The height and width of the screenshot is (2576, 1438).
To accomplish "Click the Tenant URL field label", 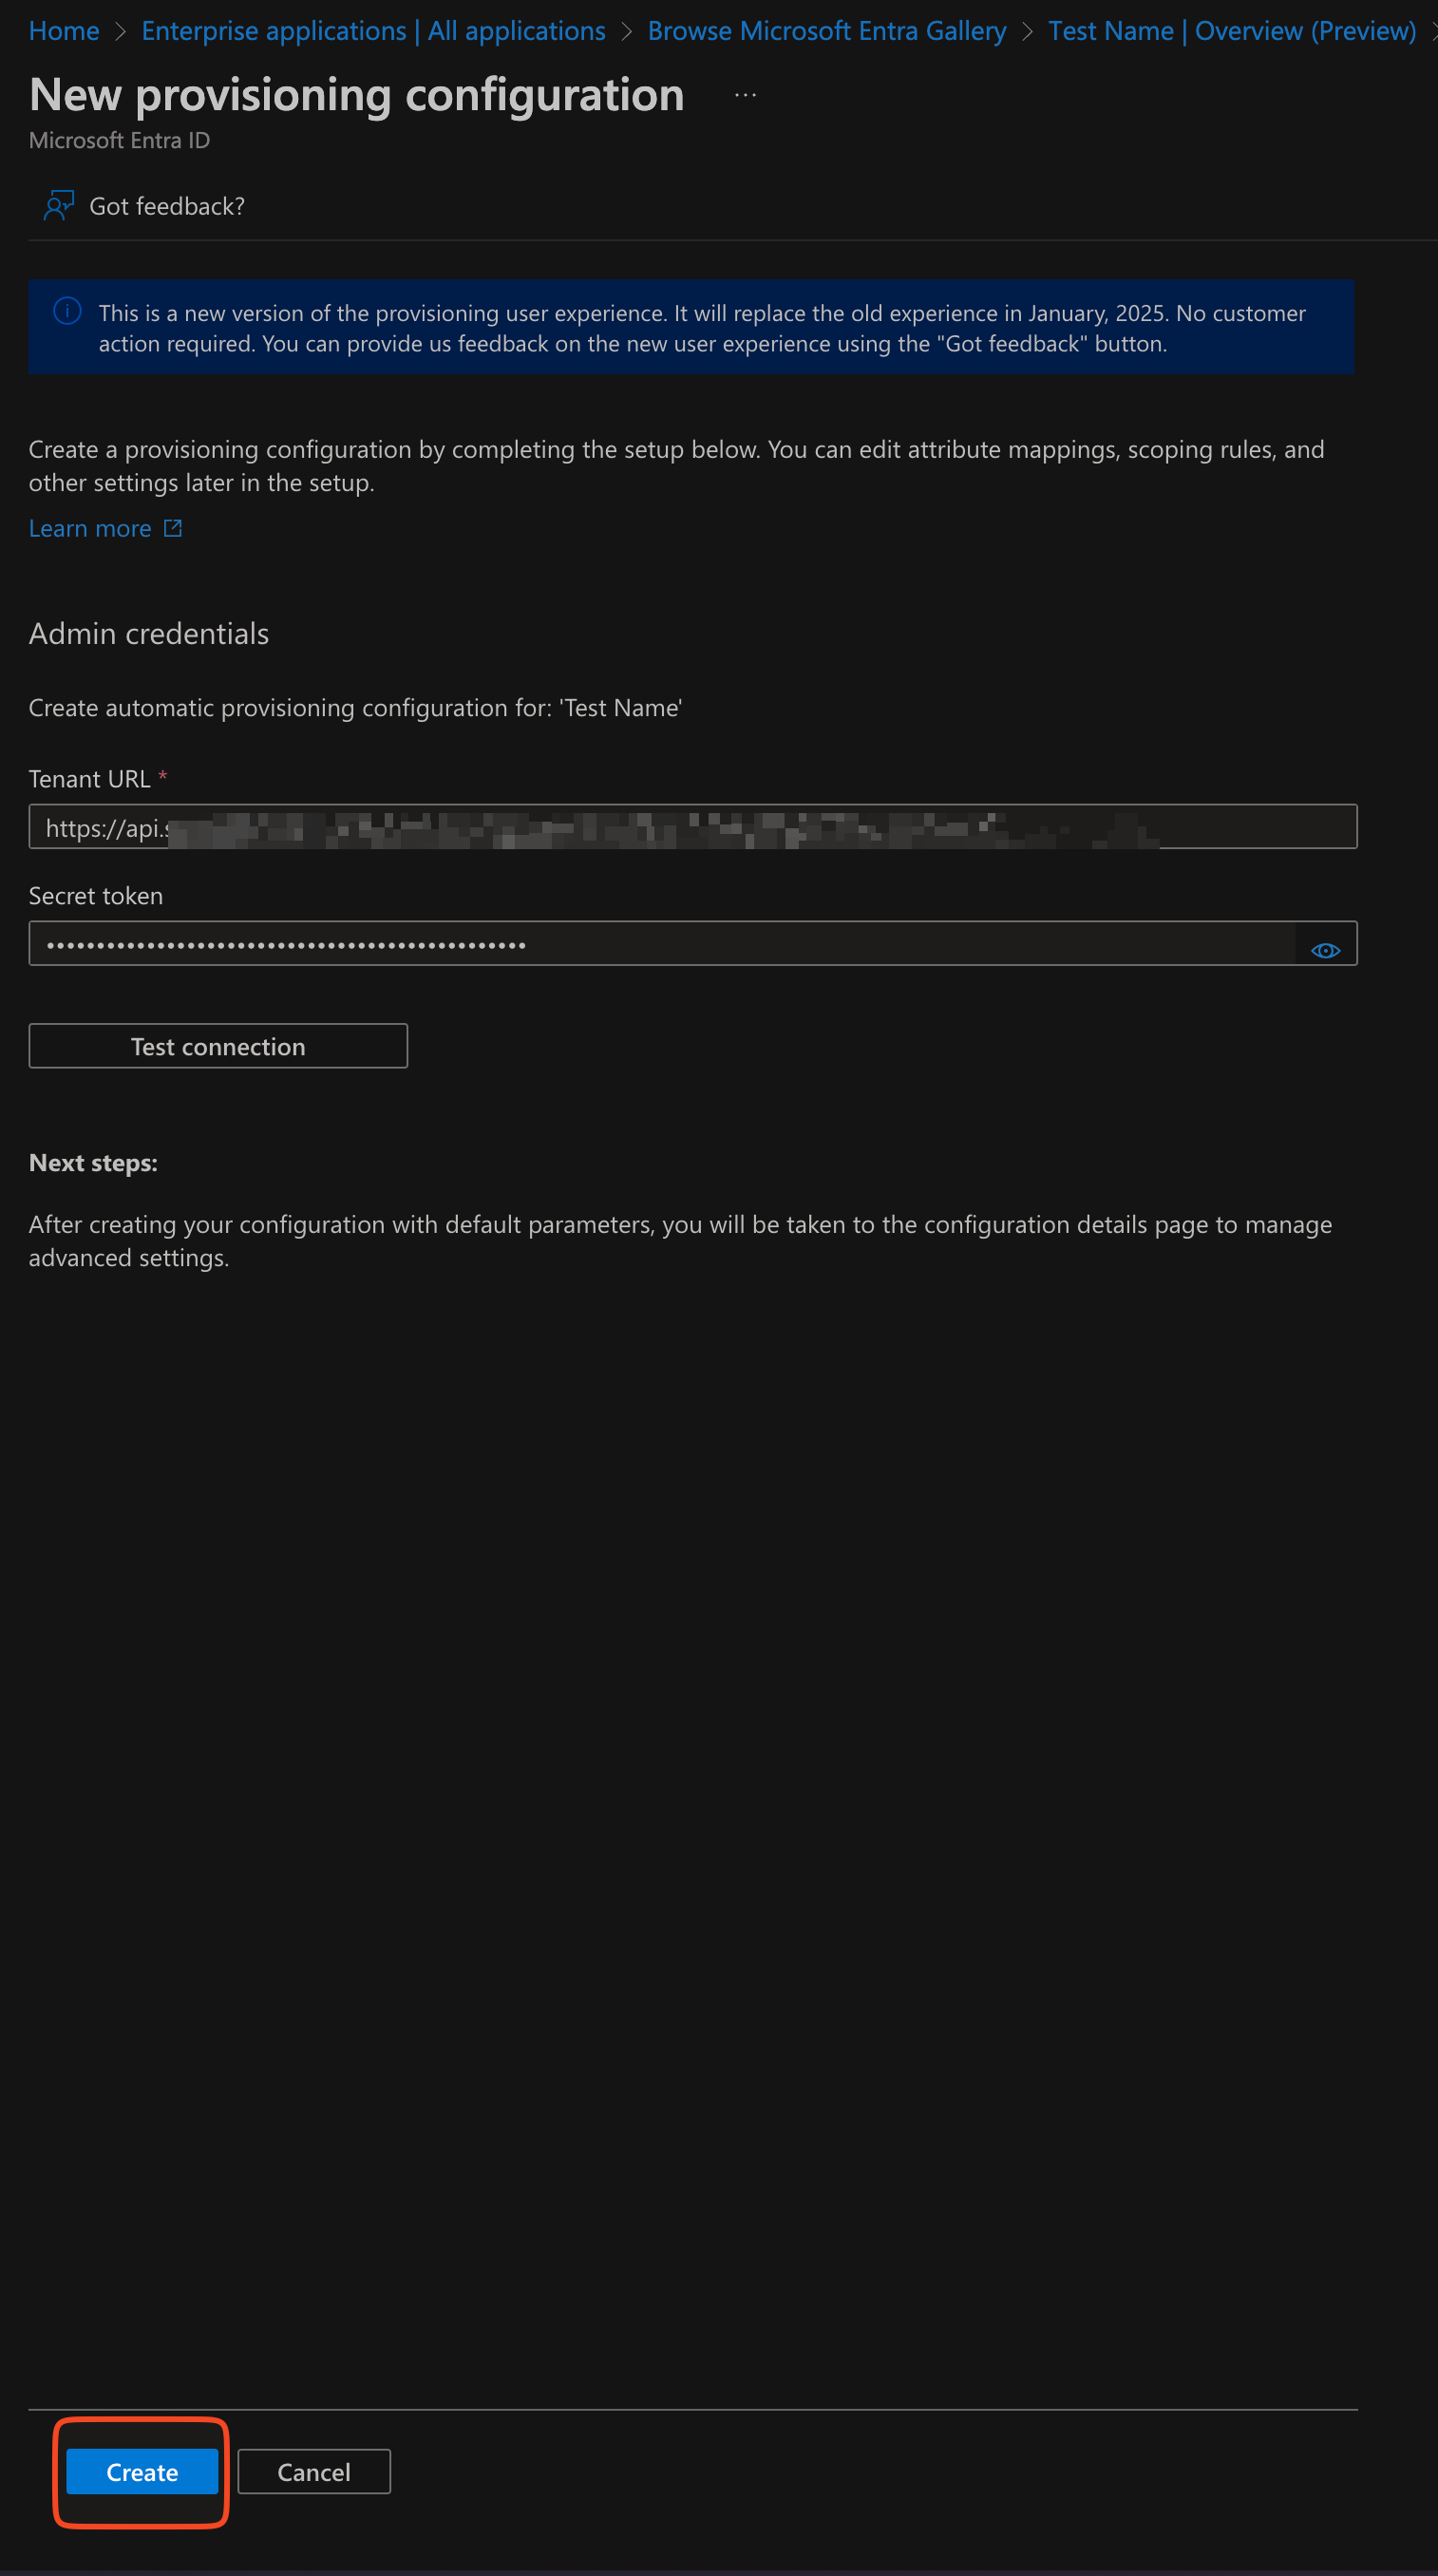I will (89, 779).
